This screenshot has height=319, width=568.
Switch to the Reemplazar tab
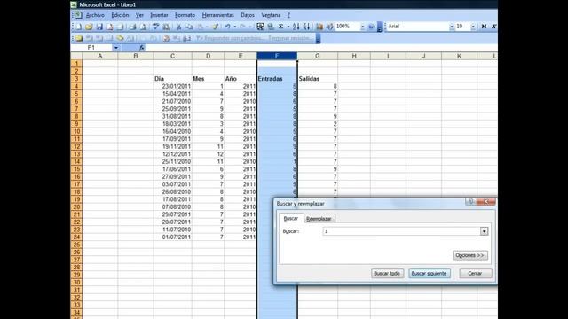point(319,219)
